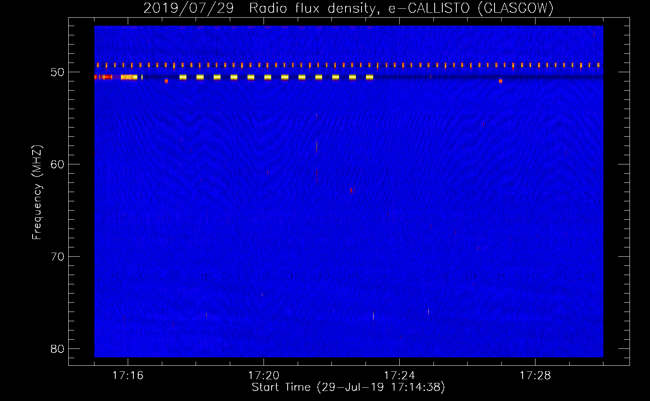Click the 17:28 time tick label
The height and width of the screenshot is (401, 650).
tap(535, 376)
